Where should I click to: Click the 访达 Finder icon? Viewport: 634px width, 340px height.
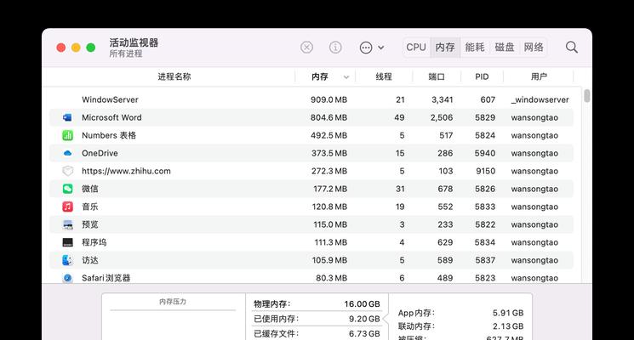point(67,260)
